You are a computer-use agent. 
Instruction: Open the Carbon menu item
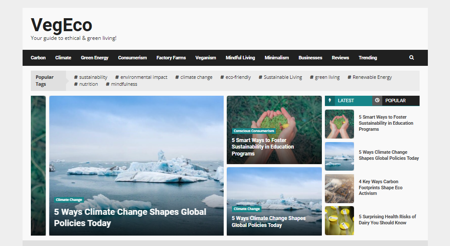pos(38,58)
